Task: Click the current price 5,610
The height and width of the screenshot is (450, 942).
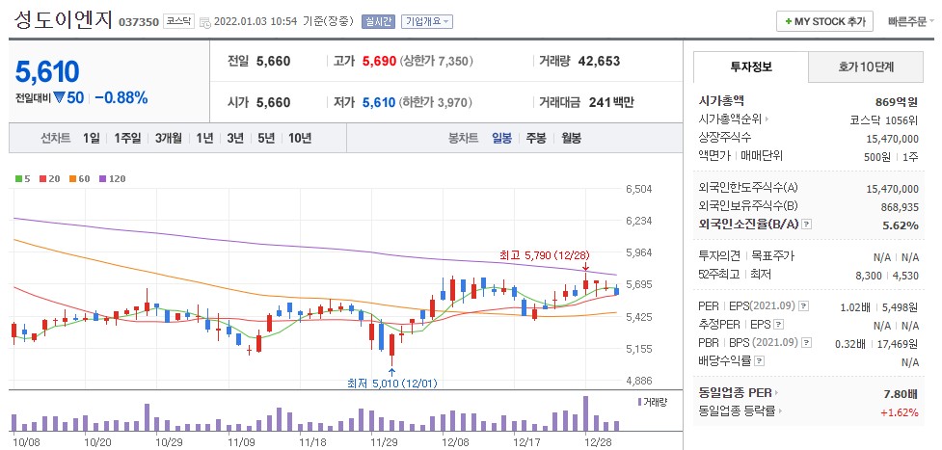Action: 47,72
